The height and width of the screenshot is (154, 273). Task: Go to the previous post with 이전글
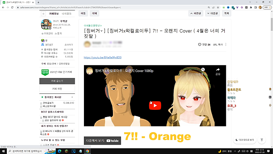click(196, 13)
